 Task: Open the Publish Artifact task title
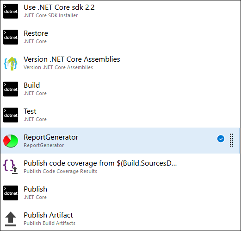coord(48,215)
